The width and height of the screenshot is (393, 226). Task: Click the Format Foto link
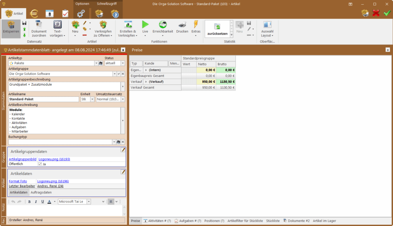pyautogui.click(x=18, y=181)
